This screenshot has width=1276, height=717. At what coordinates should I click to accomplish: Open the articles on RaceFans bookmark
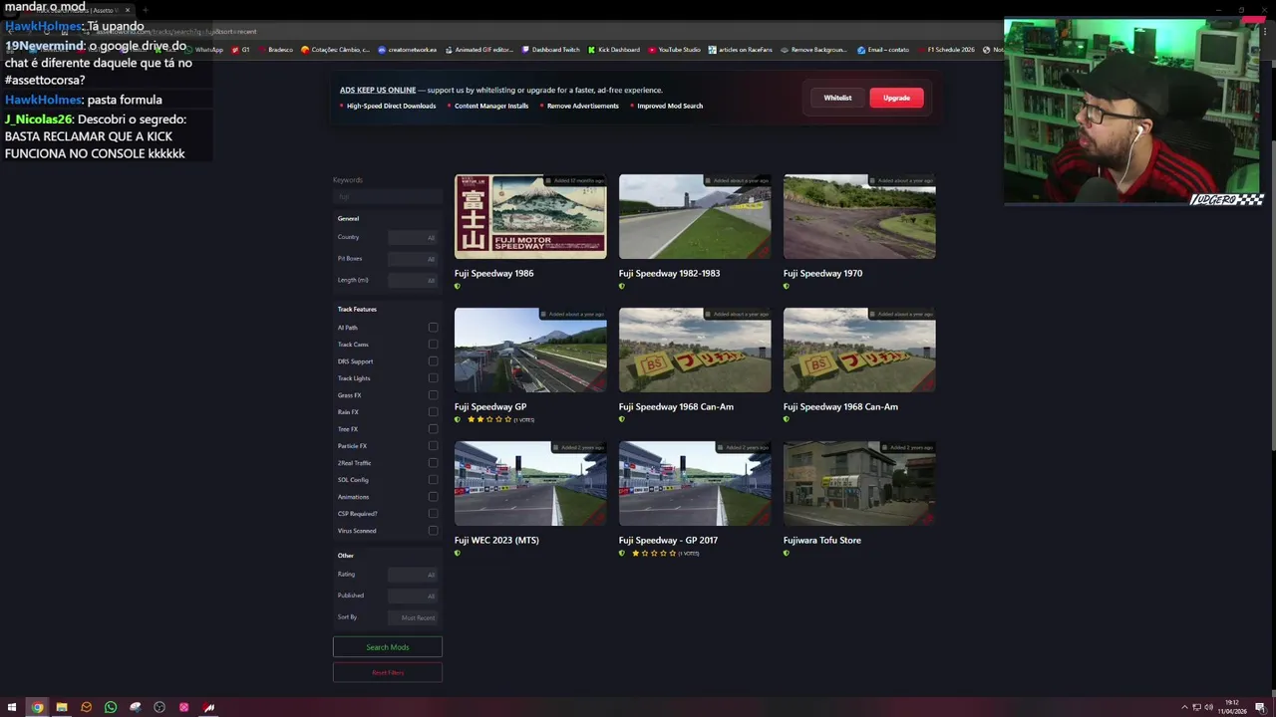[x=742, y=50]
